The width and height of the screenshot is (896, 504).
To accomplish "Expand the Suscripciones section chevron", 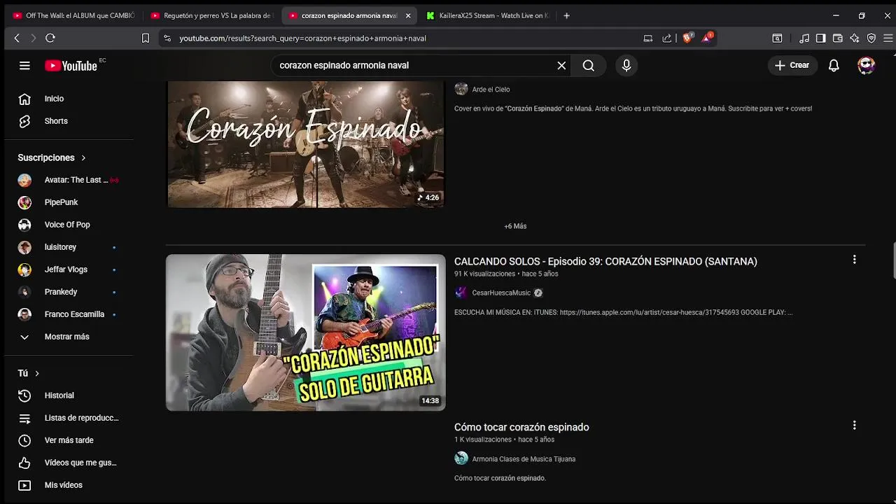I will (83, 157).
